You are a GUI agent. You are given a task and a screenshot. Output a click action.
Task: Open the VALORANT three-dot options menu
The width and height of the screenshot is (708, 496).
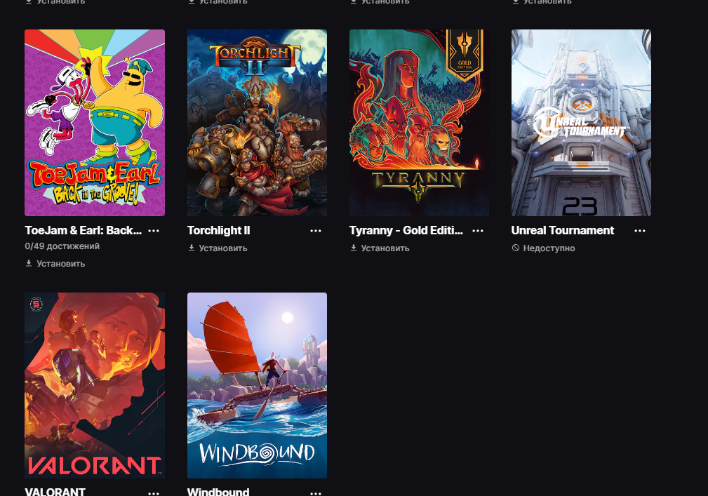coord(154,492)
